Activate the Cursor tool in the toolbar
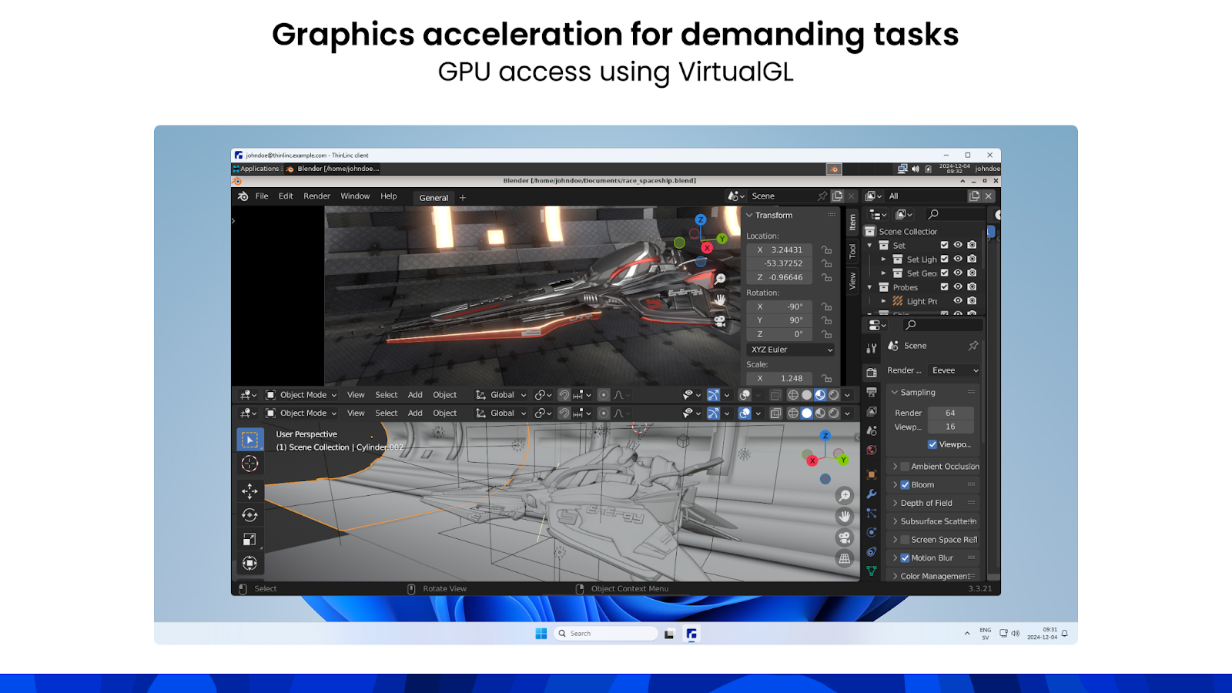 [249, 464]
